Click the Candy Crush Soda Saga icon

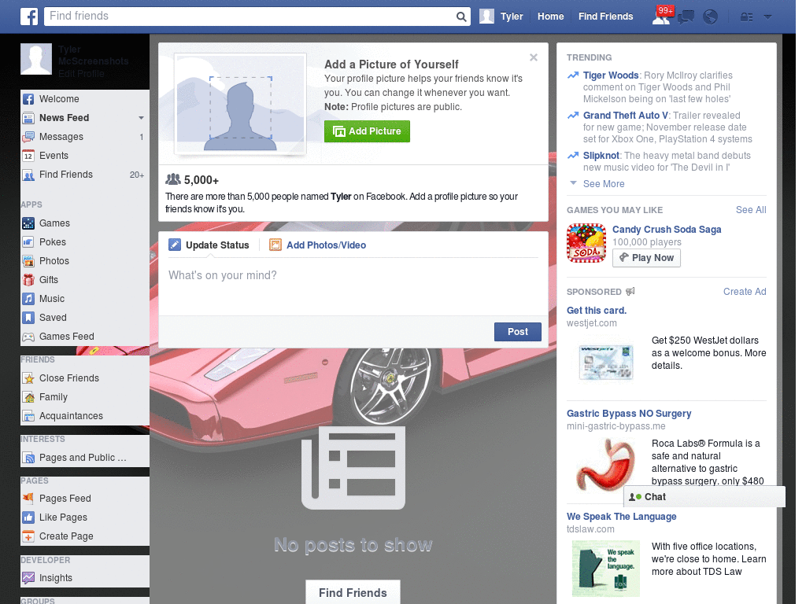(586, 243)
